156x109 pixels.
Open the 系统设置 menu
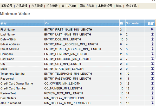pyautogui.click(x=7, y=6)
